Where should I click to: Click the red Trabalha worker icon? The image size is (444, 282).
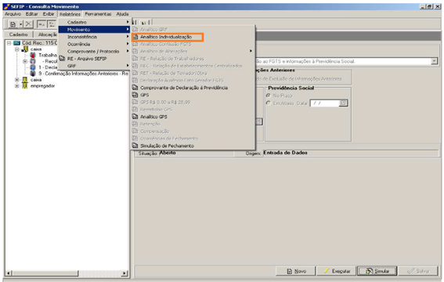point(33,55)
